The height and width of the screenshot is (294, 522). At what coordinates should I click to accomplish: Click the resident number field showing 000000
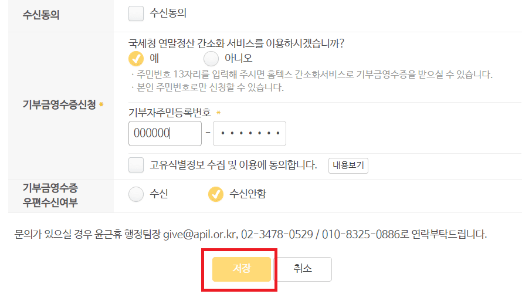[165, 133]
